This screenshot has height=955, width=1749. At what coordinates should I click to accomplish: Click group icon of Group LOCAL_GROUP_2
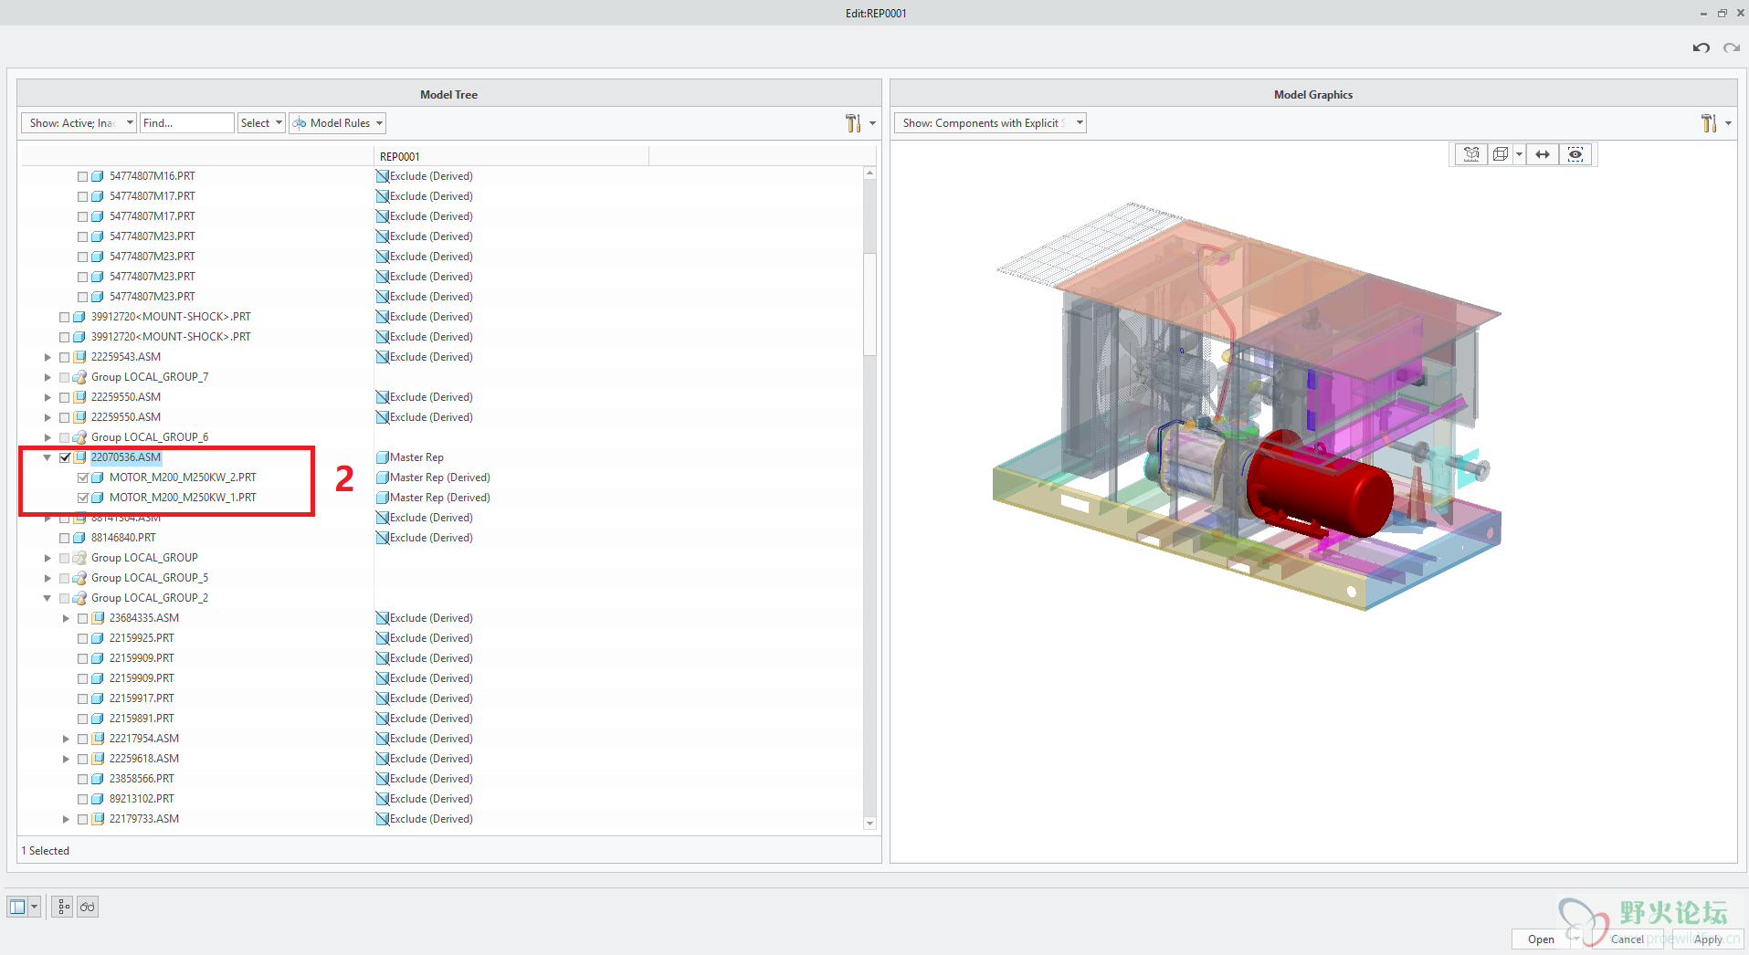point(79,598)
